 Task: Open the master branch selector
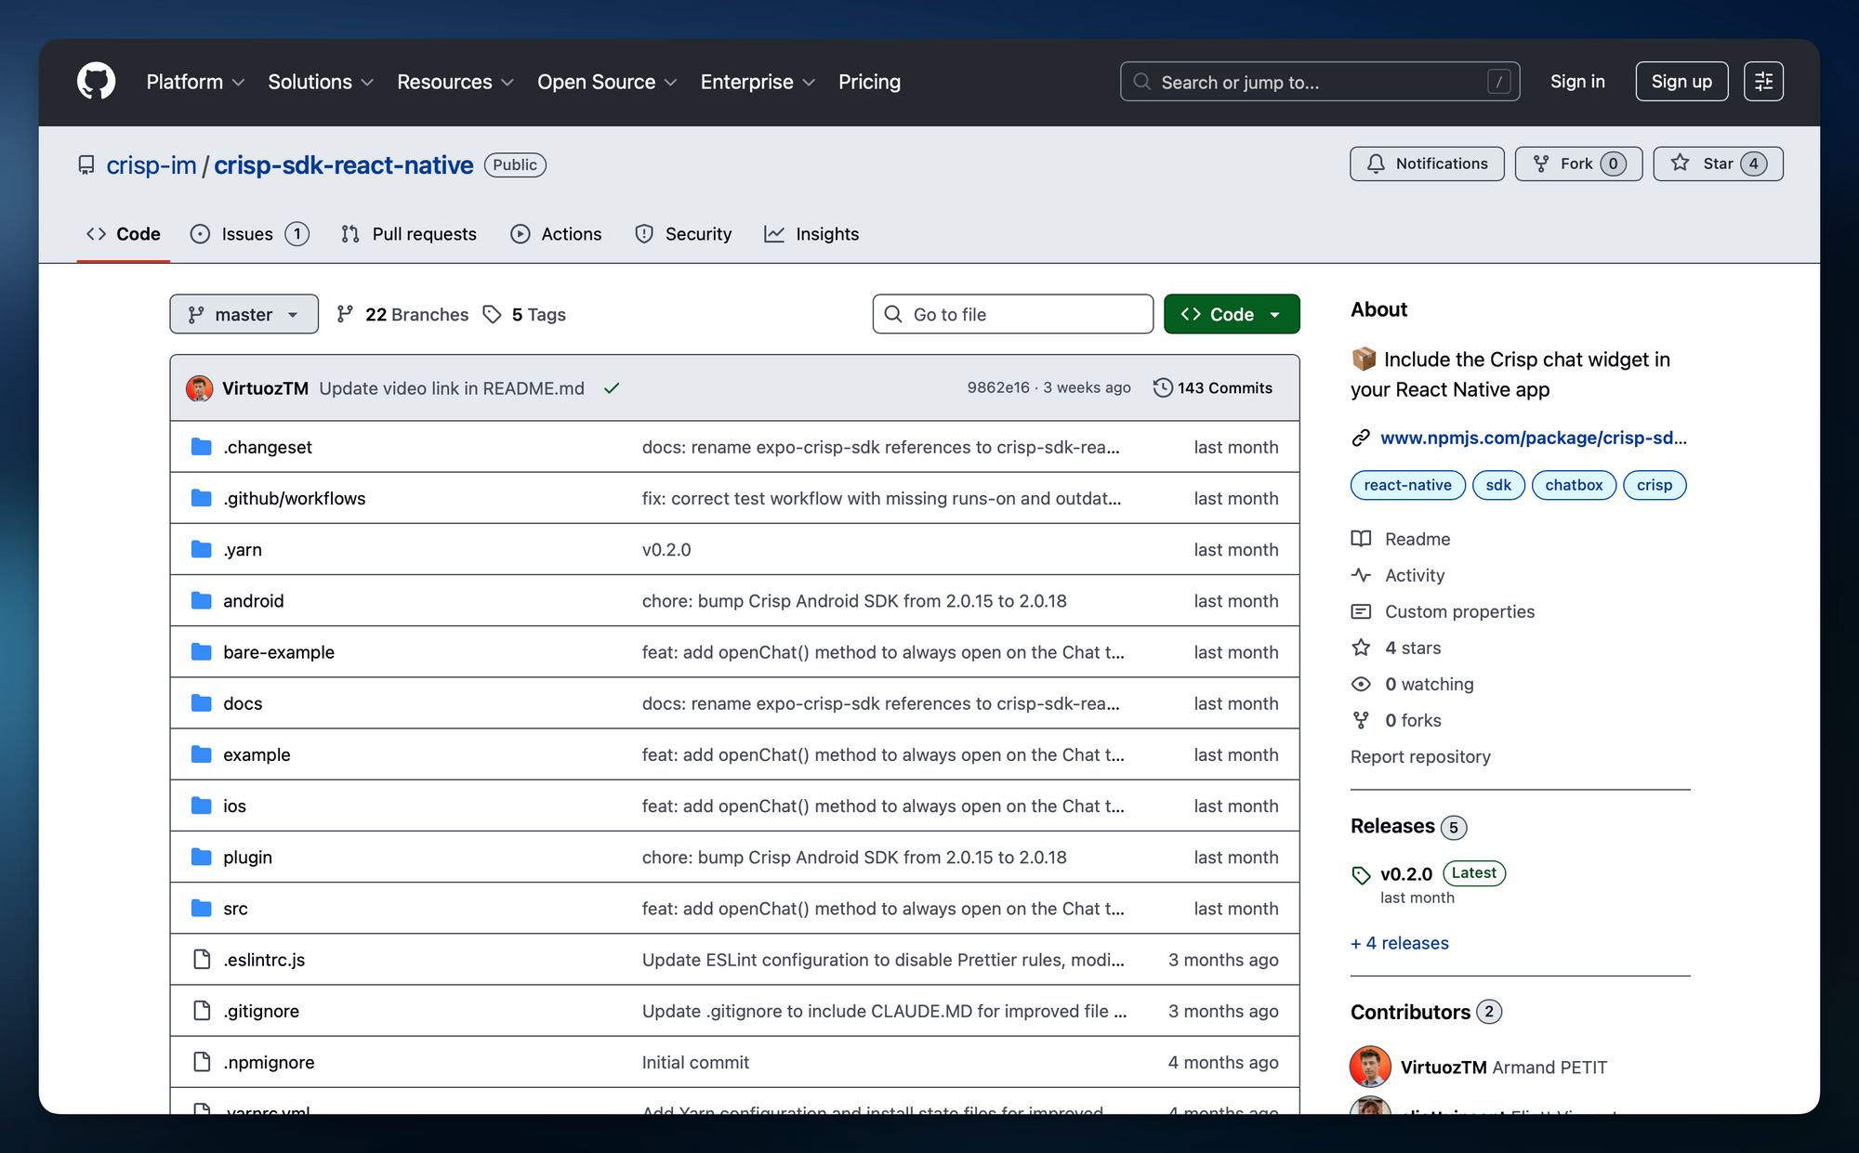244,314
